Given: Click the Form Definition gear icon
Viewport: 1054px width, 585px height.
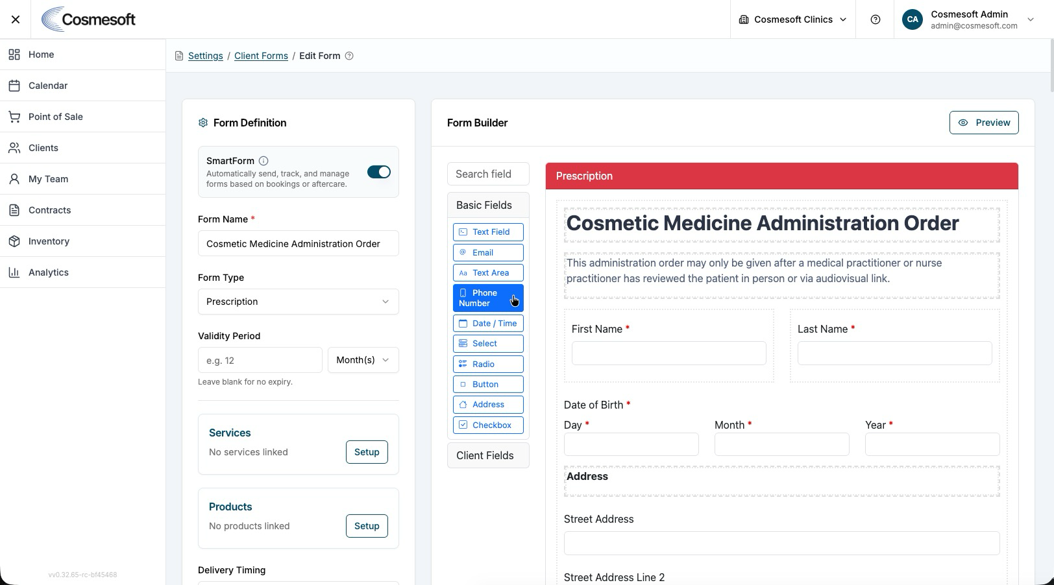Looking at the screenshot, I should point(203,123).
